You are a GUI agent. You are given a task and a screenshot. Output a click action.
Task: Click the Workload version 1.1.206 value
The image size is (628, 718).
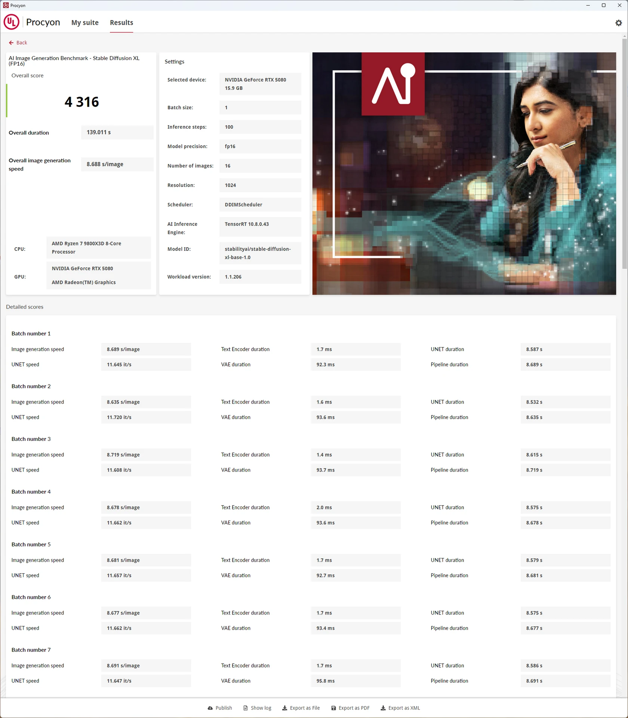260,277
